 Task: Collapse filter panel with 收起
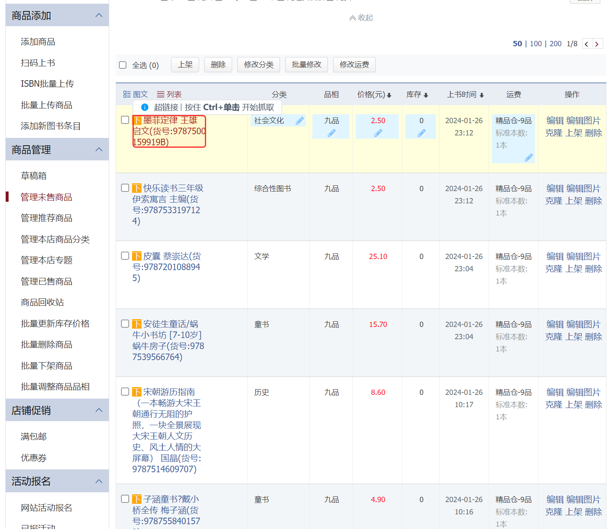[x=361, y=18]
